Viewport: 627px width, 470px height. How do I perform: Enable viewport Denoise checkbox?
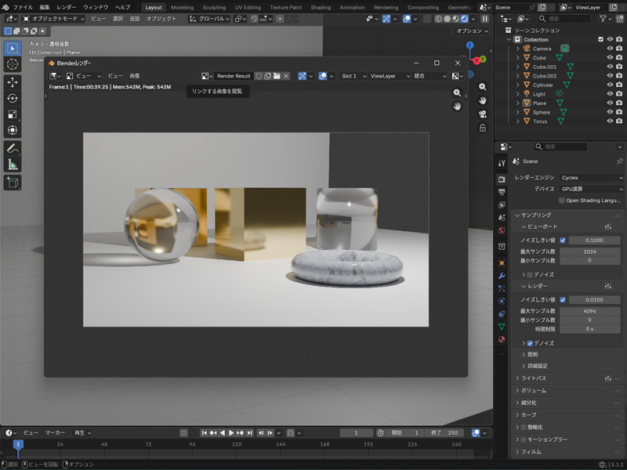coord(530,275)
